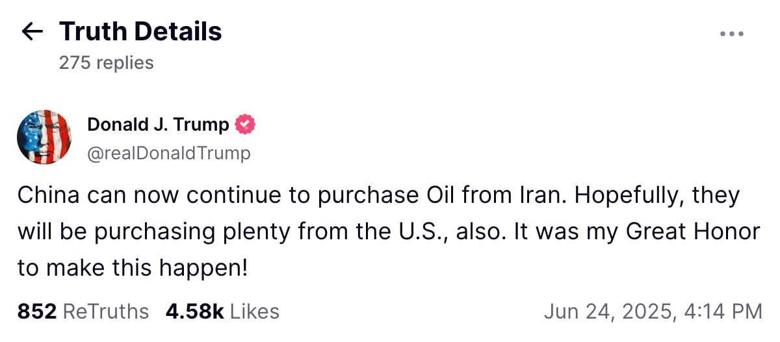The width and height of the screenshot is (780, 342).
Task: Click the 4:14 PM time text
Action: pyautogui.click(x=723, y=311)
